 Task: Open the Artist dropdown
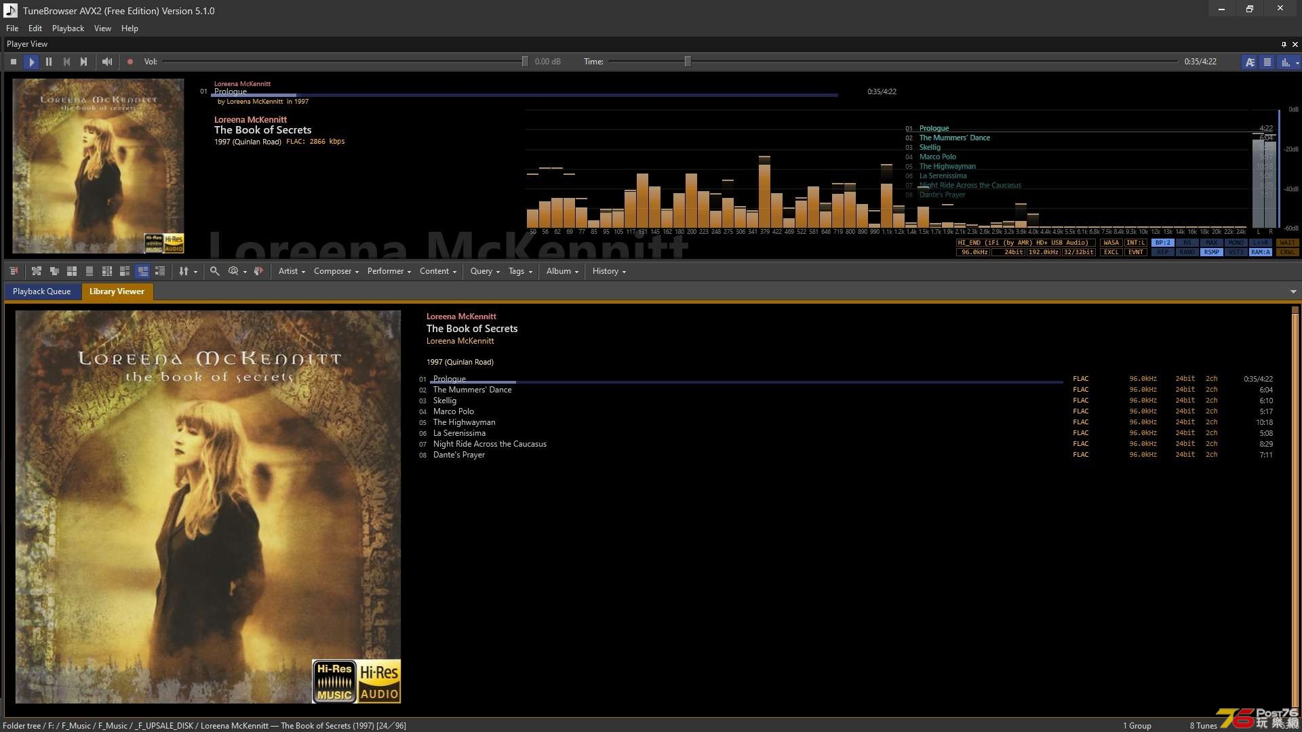pos(292,271)
